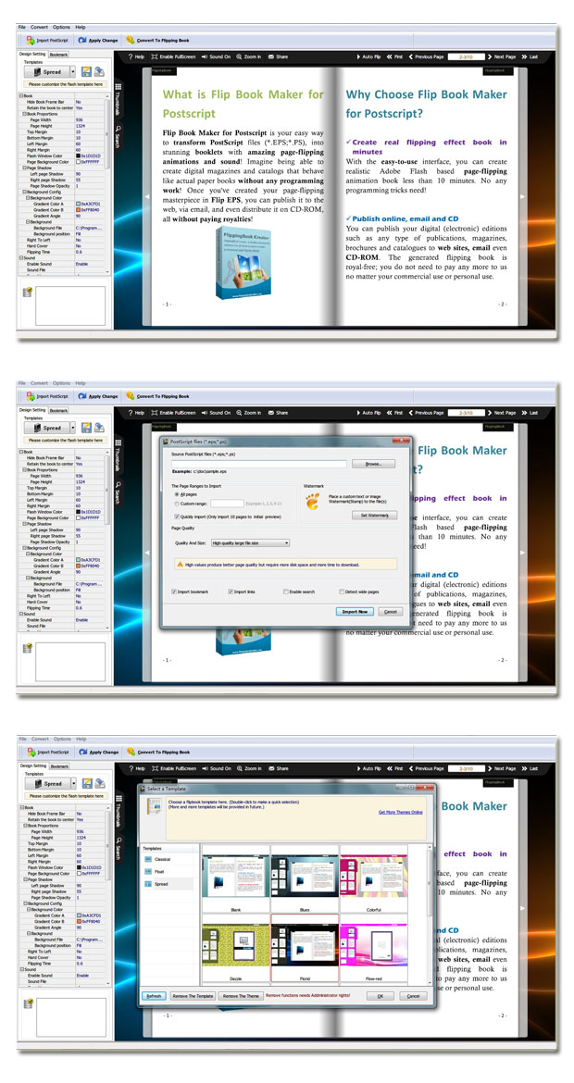Image resolution: width=574 pixels, height=1083 pixels.
Task: Select the Dazzle theme thumbnail
Action: pos(234,946)
